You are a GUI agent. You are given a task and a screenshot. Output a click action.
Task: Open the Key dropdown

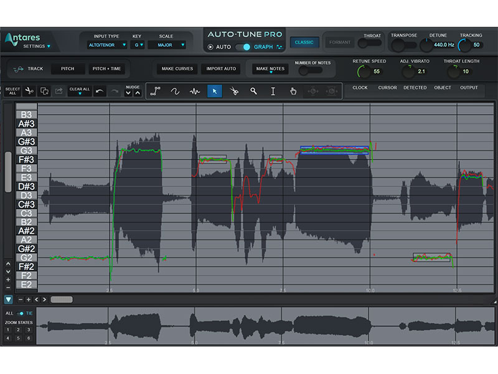click(x=137, y=45)
